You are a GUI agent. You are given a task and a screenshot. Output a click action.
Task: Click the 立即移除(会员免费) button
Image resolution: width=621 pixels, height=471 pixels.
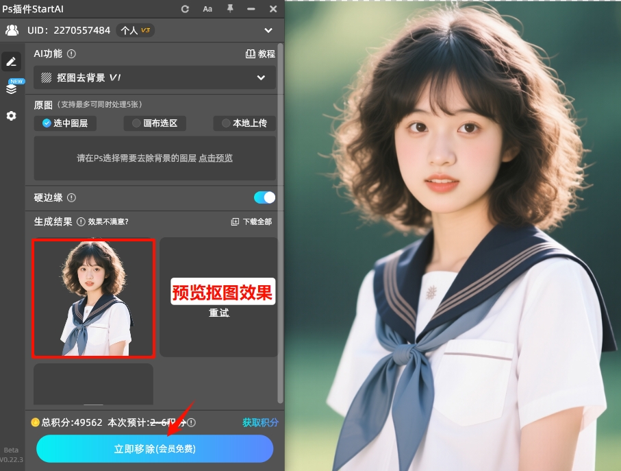155,448
